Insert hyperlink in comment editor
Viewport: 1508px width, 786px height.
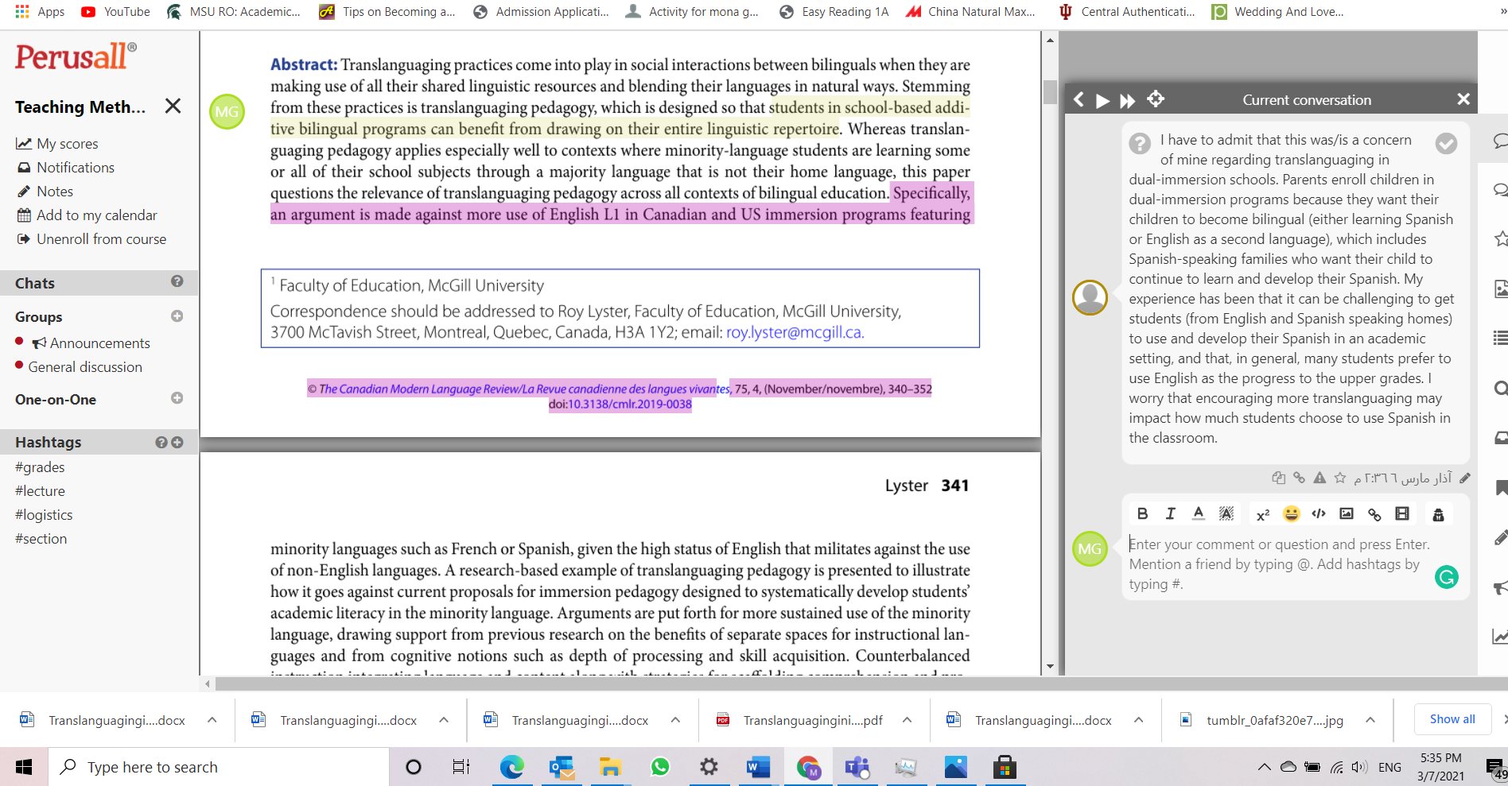coord(1374,514)
